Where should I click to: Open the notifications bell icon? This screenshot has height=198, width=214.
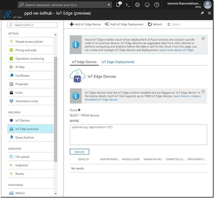tap(118, 5)
